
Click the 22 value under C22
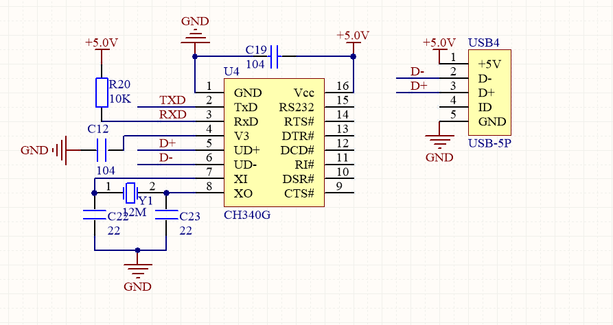tap(114, 231)
